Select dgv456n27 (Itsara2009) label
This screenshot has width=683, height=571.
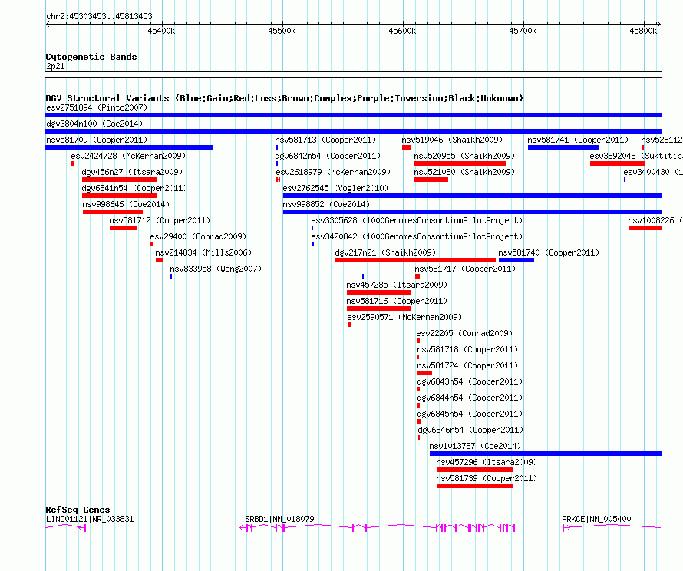[132, 172]
